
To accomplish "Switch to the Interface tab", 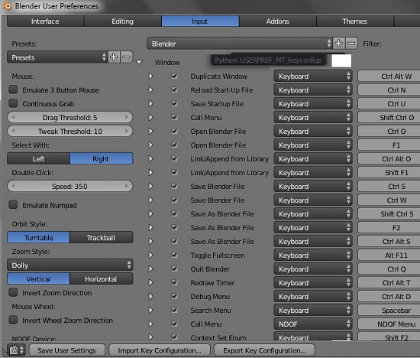I will click(x=45, y=21).
